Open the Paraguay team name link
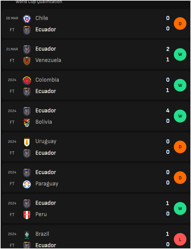The width and height of the screenshot is (191, 249). click(x=47, y=184)
